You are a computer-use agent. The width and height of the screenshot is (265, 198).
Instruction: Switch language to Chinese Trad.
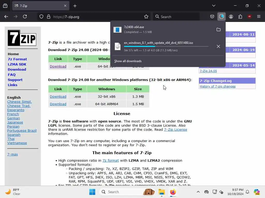click(19, 106)
